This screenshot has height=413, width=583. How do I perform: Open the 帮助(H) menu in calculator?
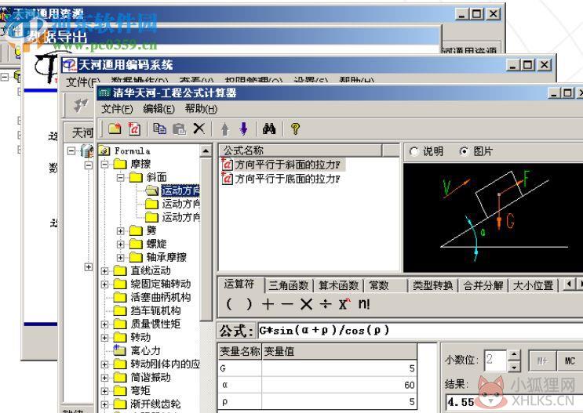coord(201,109)
